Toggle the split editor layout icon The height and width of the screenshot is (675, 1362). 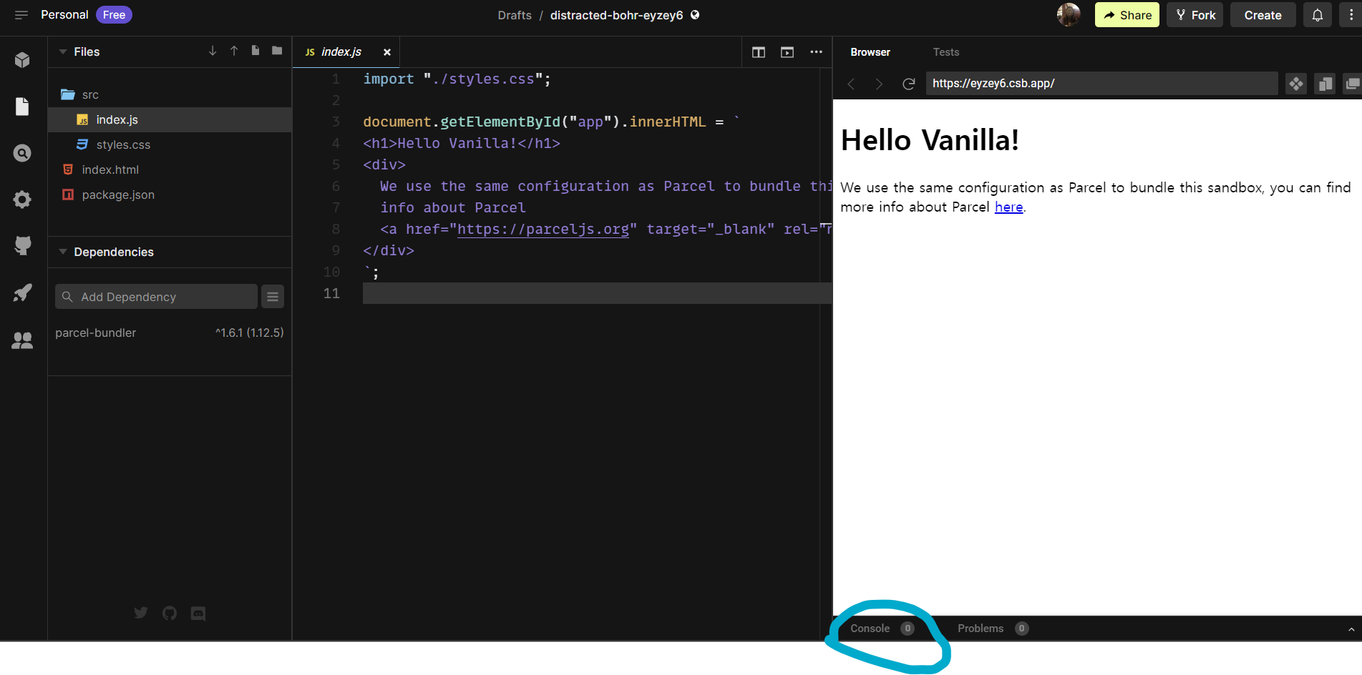[x=759, y=52]
